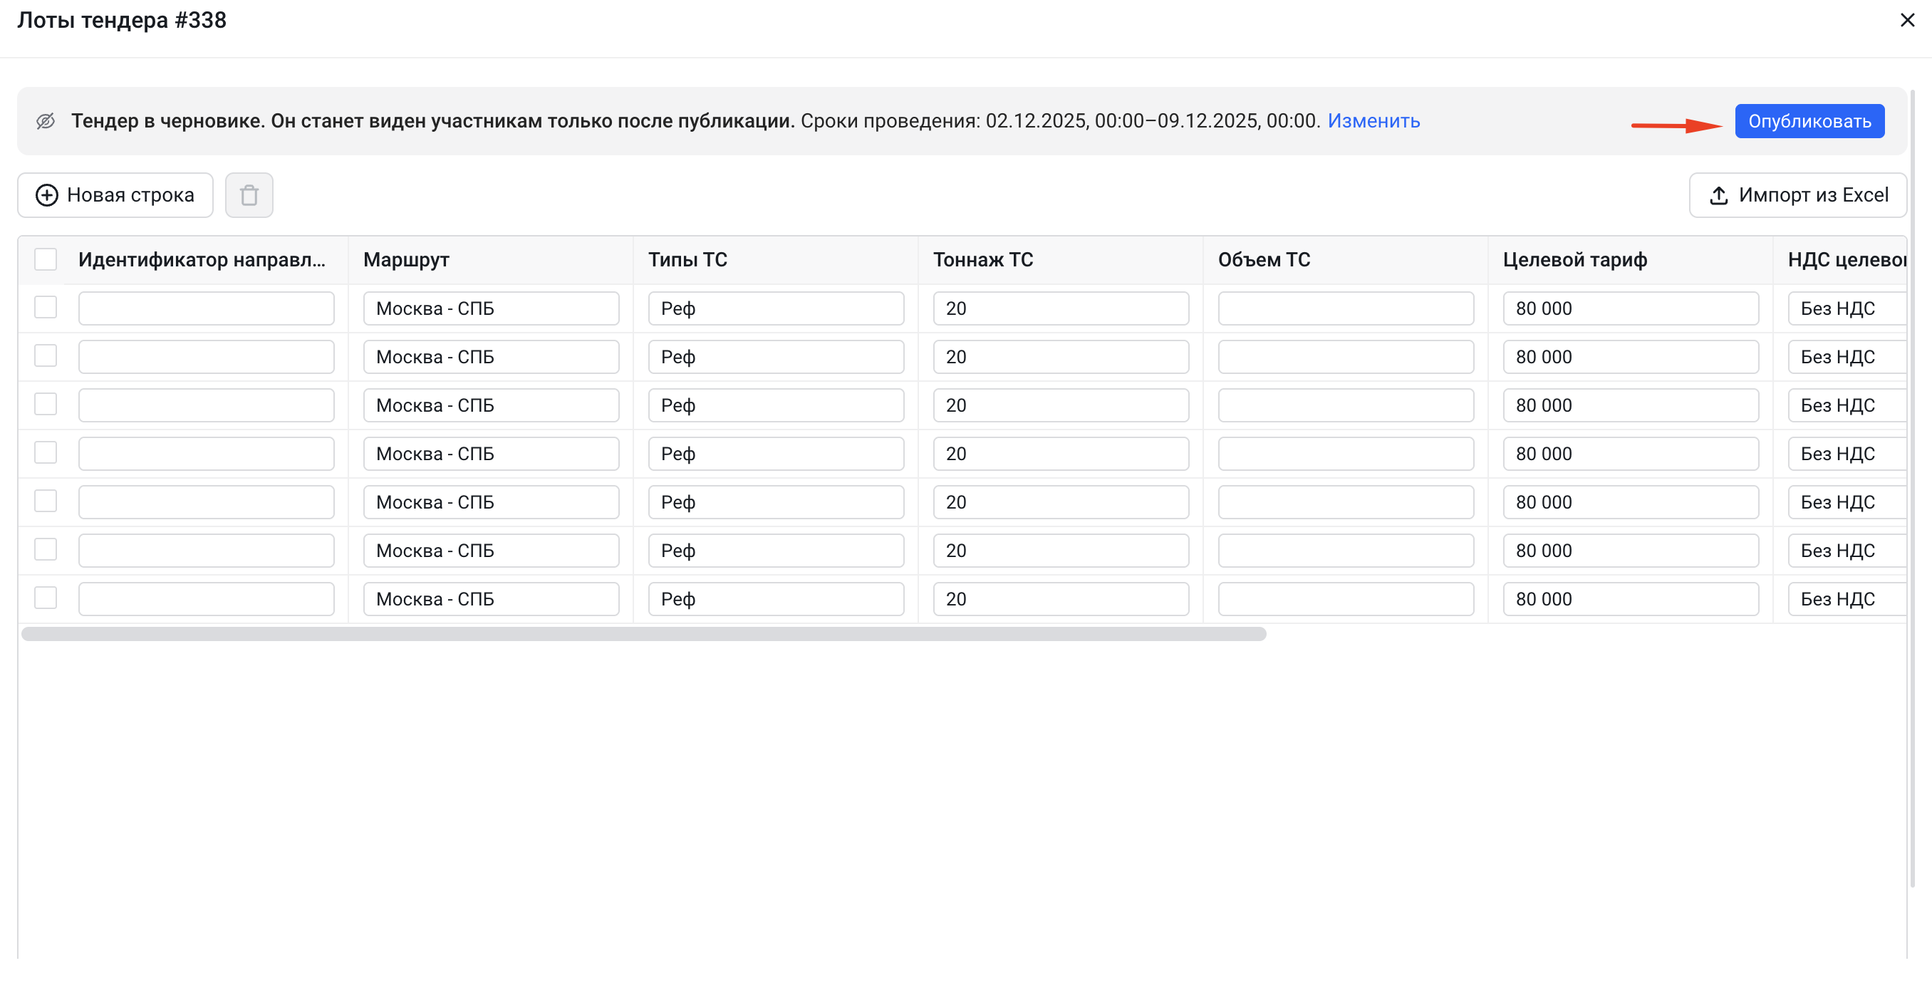Viewport: 1932px width, 983px height.
Task: Click the Изменить link
Action: coord(1373,120)
